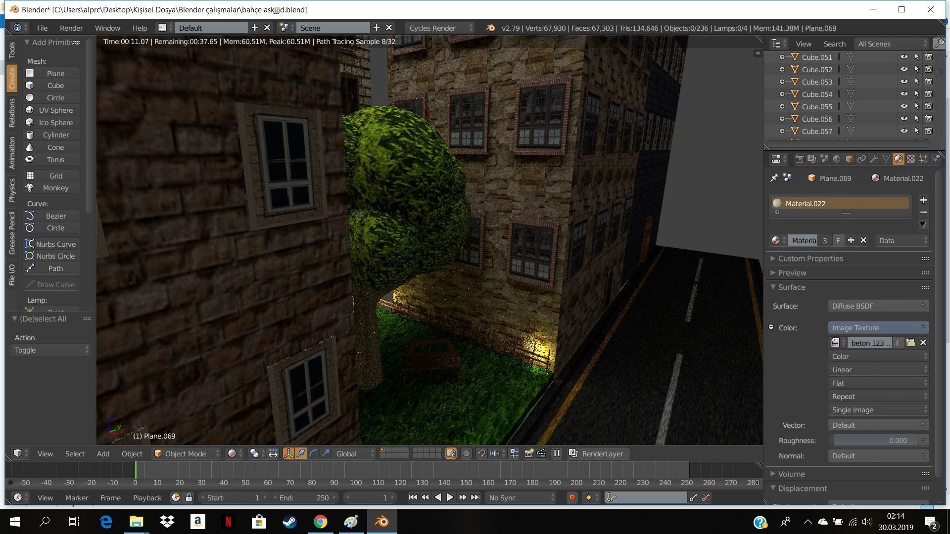
Task: Open the image file browser folder icon
Action: coord(910,343)
